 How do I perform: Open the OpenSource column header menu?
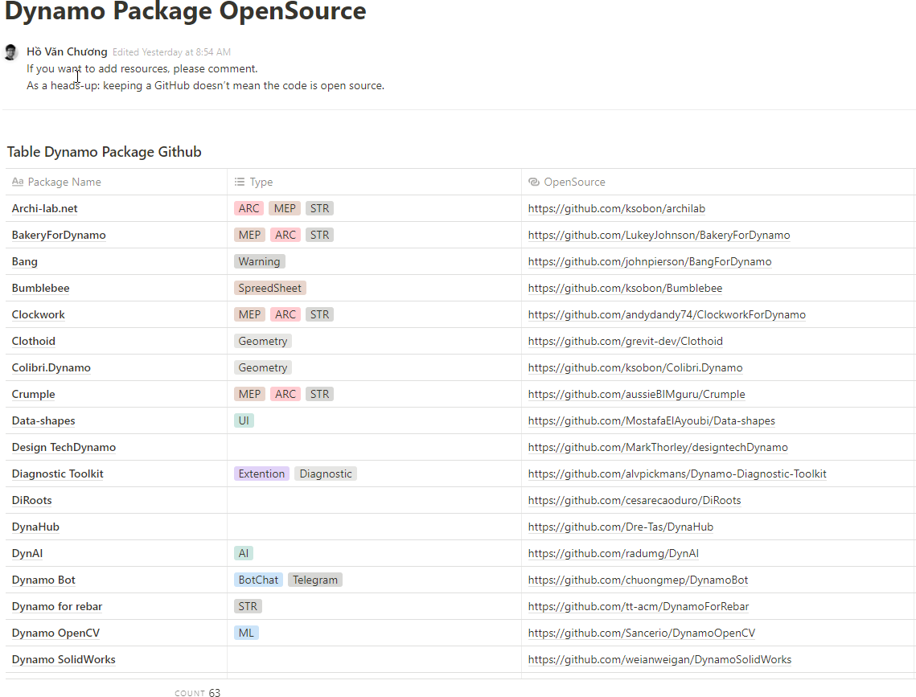click(x=574, y=182)
